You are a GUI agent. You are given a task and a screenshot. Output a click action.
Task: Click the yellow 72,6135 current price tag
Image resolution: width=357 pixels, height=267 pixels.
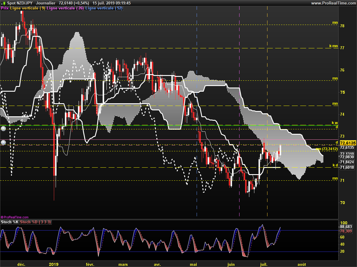347,143
